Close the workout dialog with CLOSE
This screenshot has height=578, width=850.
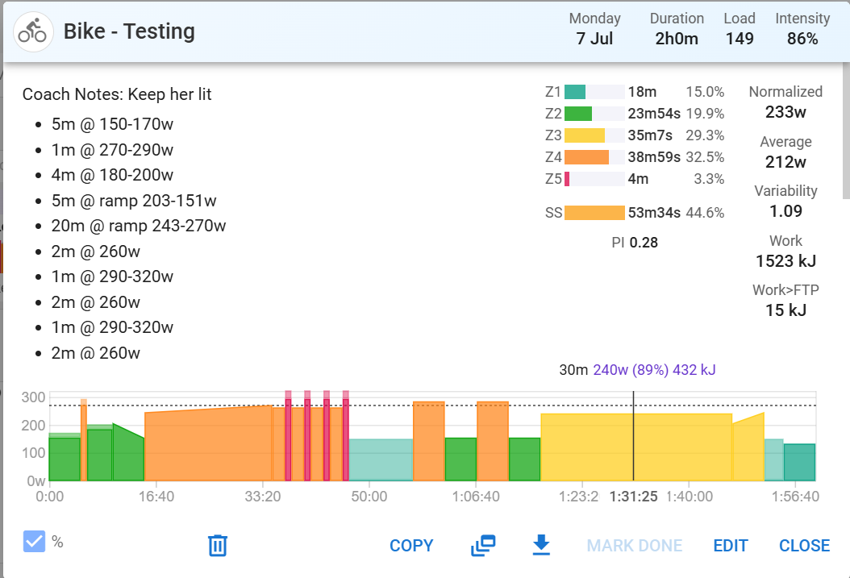click(804, 546)
